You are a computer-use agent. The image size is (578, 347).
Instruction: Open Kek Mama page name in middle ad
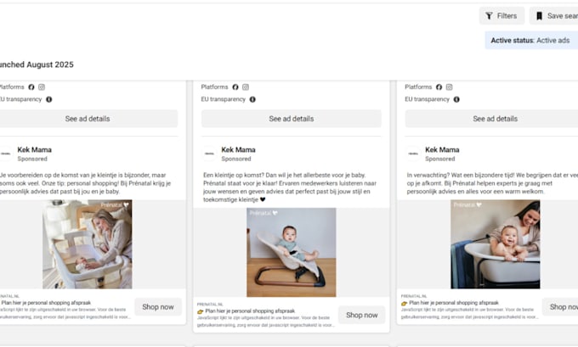pyautogui.click(x=239, y=150)
